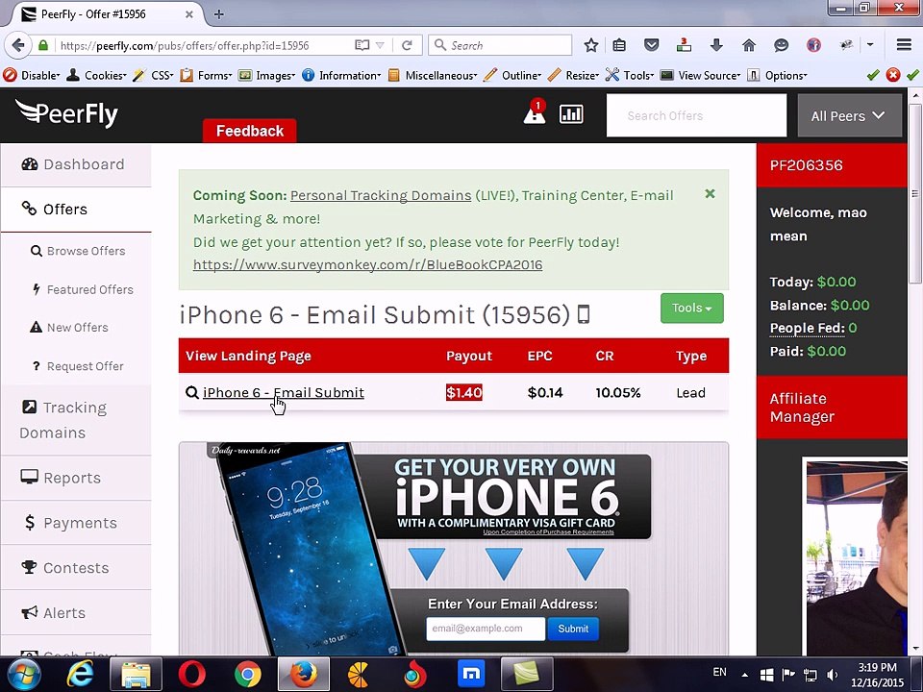Go to Dashboard in sidebar
Viewport: 923px width, 692px height.
click(76, 164)
